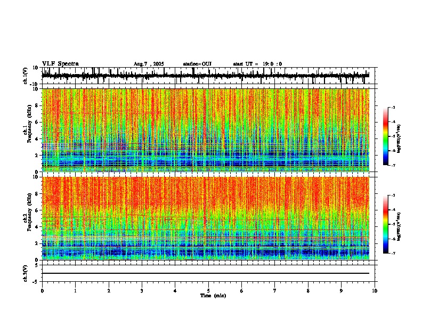Image resolution: width=422 pixels, height=326 pixels.
Task: Click the "Time (min)" axis label
Action: tap(213, 296)
